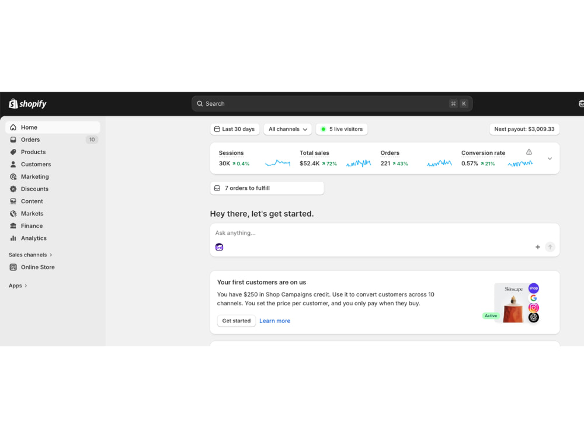
Task: Click the inbox icon on orders to fulfill
Action: [x=217, y=188]
